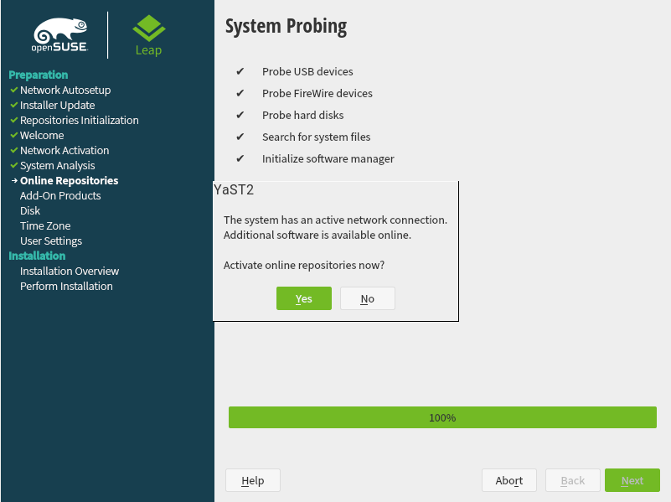Select Repositories Initialization step text
The image size is (671, 502).
tap(80, 120)
